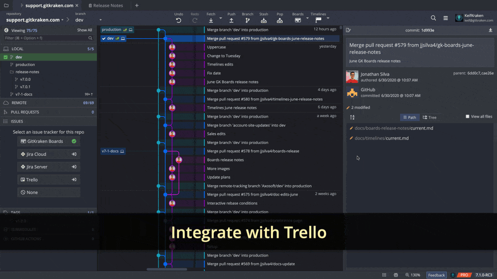
Task: Expand the REMOTE section
Action: [x=49, y=103]
